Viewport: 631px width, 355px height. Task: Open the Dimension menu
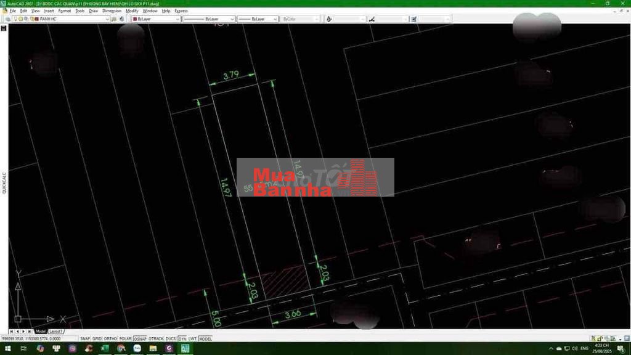pos(112,11)
